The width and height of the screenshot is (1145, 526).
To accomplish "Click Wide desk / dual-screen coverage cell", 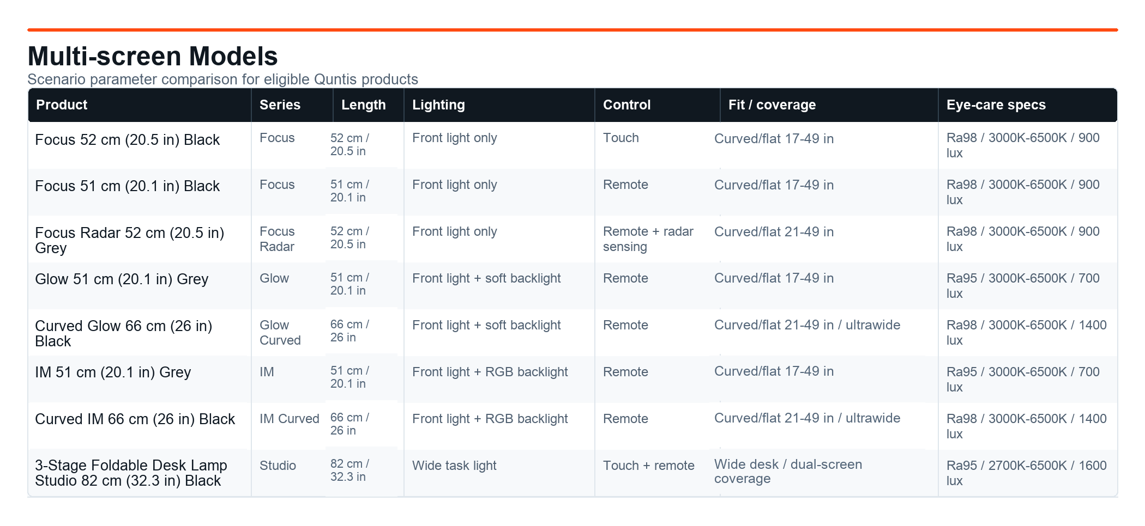I will tap(788, 472).
